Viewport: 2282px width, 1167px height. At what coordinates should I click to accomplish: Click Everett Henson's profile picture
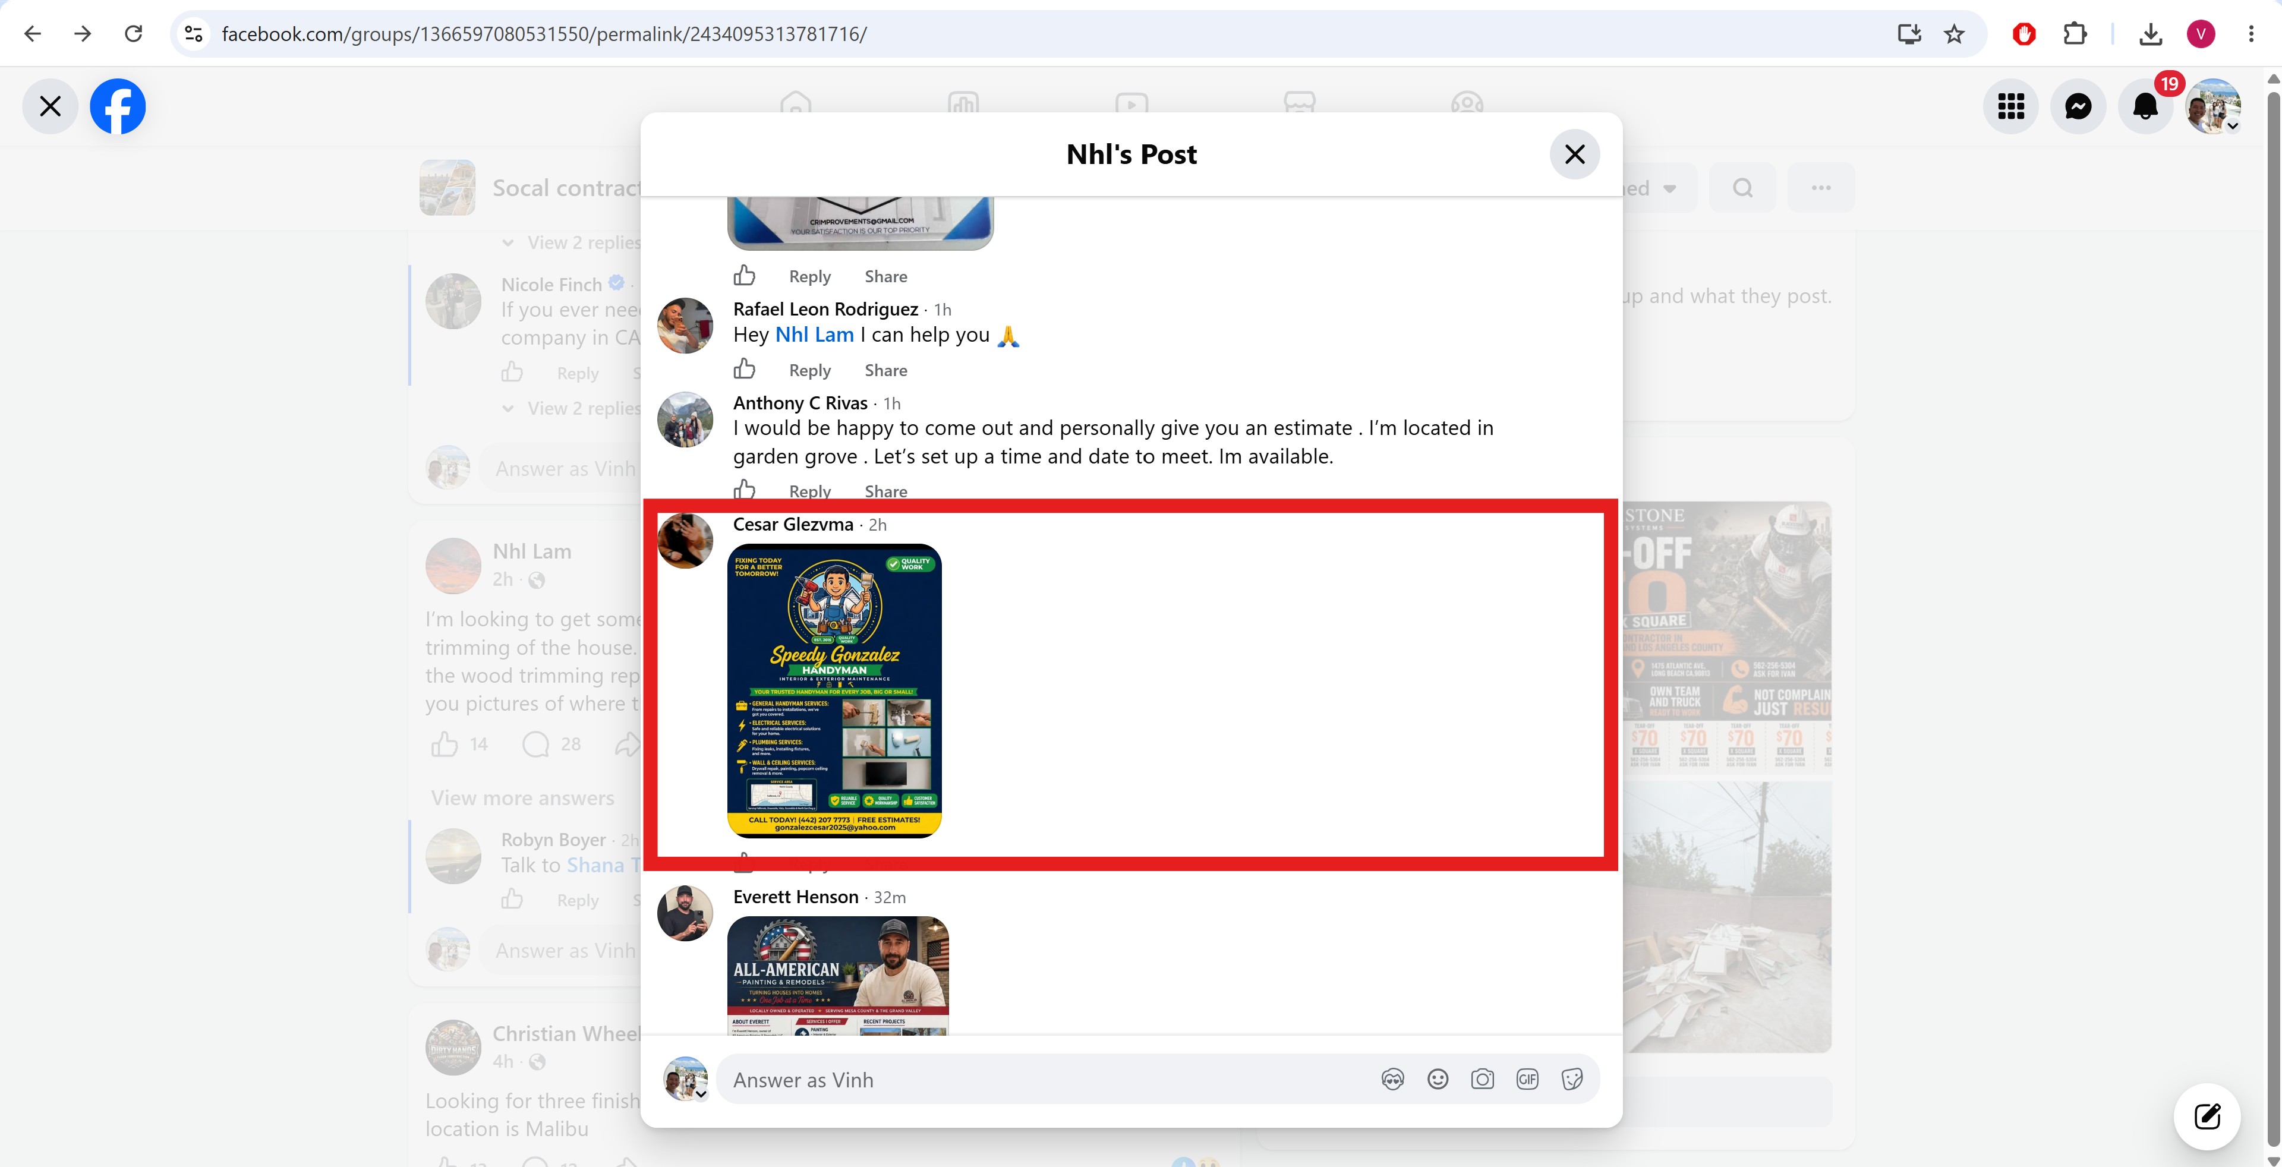coord(685,913)
